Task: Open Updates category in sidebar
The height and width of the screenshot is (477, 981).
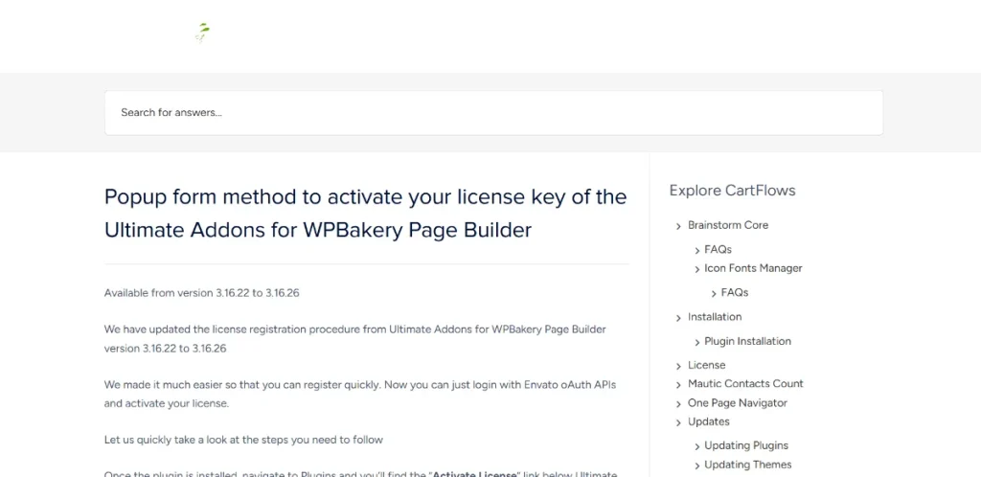Action: point(708,422)
